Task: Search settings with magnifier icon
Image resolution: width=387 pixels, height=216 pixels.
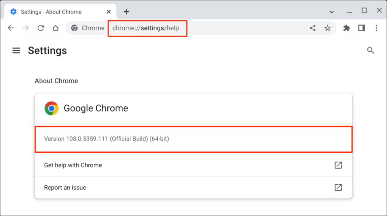Action: pos(370,51)
